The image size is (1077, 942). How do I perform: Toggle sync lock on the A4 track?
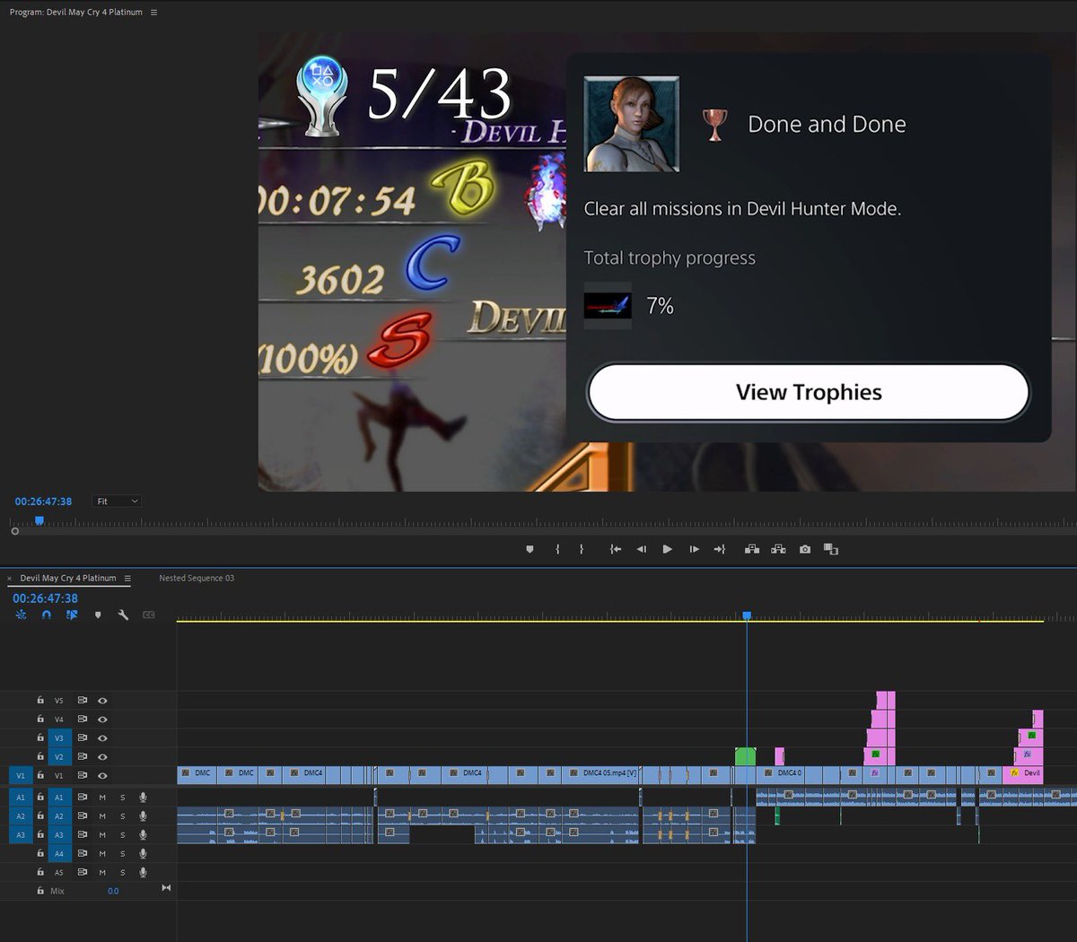(x=83, y=854)
